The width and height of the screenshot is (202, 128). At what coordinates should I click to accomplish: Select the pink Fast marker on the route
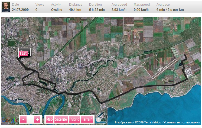pyautogui.click(x=23, y=53)
